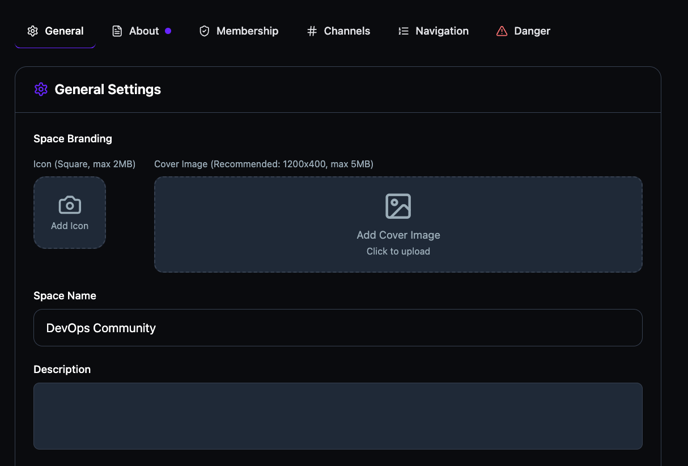Screen dimensions: 688x466
Task: Click the 'Space Name' label
Action: [x=65, y=296]
